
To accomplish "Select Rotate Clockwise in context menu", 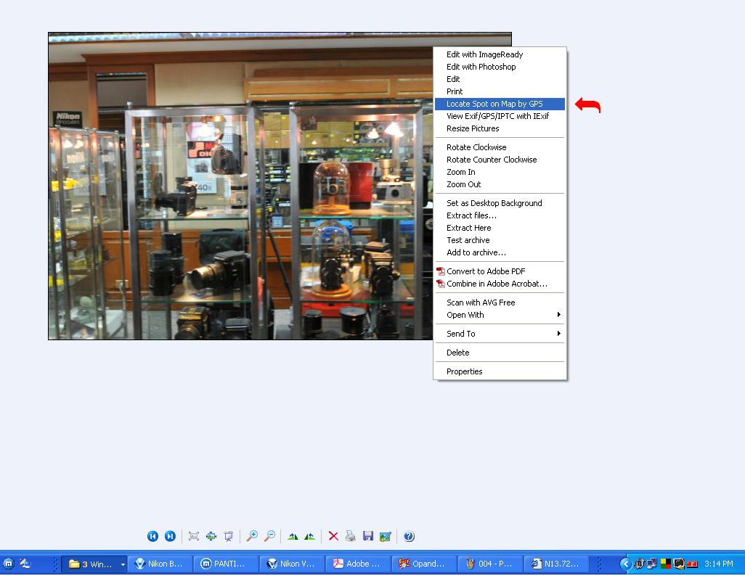I will (x=500, y=148).
